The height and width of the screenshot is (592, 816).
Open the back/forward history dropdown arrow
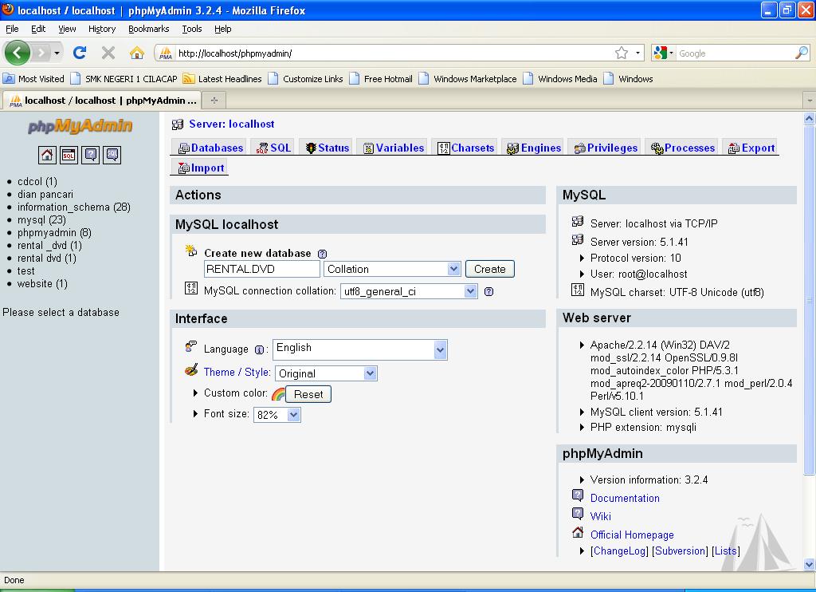[57, 53]
